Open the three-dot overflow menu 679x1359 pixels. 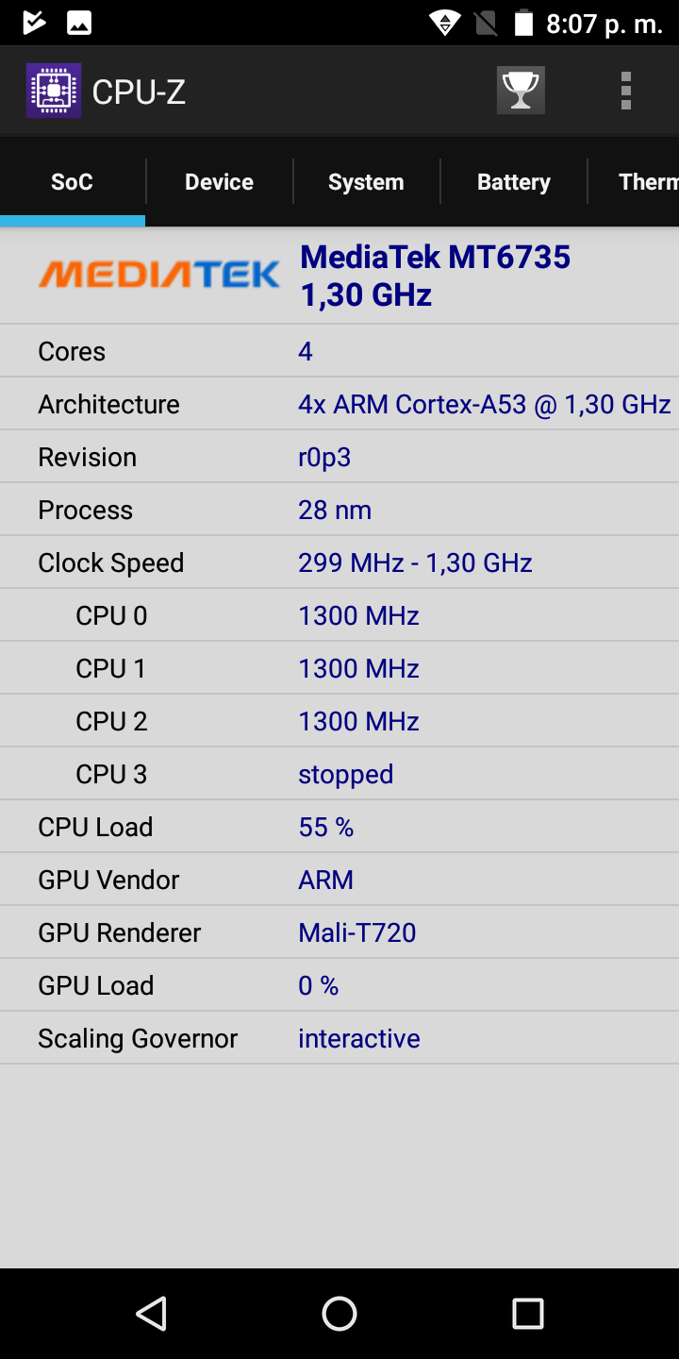point(625,91)
